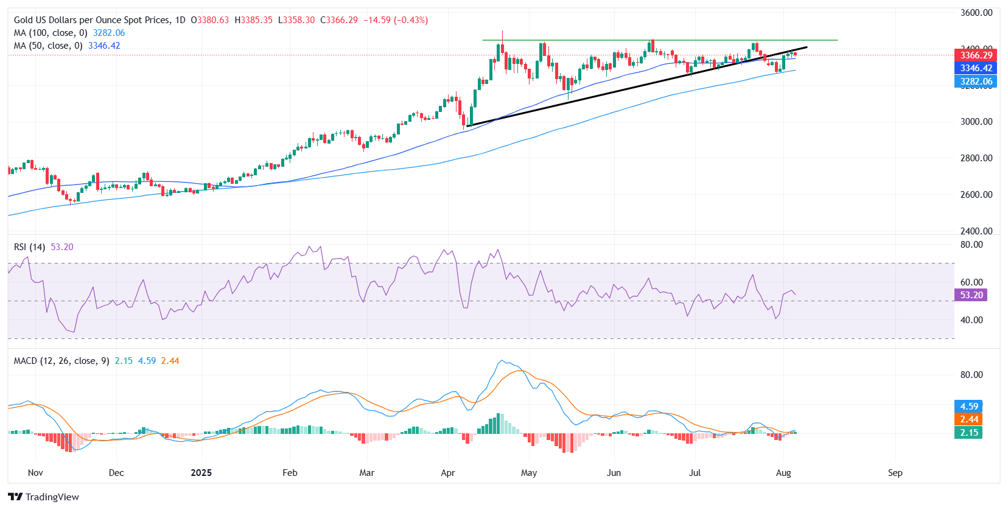Select the MA (100, close, 0) legend
Viewport: 1008px width, 510px height.
tap(51, 33)
